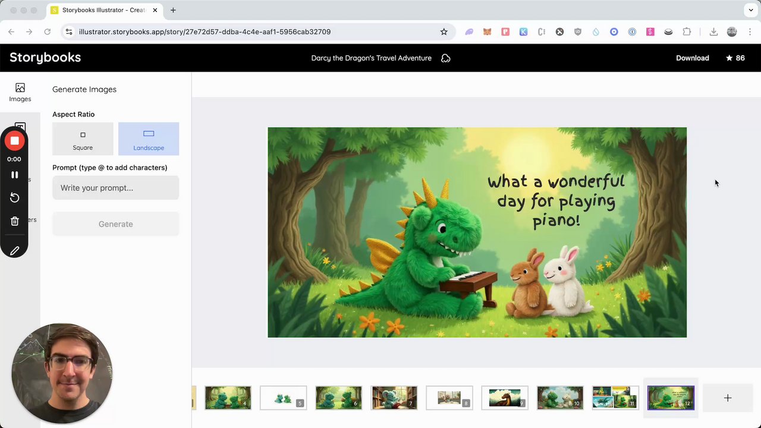This screenshot has height=428, width=761.
Task: Select page 4 thumbnail
Action: tap(228, 398)
